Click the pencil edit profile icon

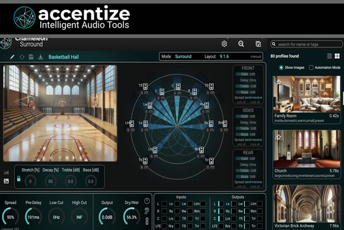point(12,57)
